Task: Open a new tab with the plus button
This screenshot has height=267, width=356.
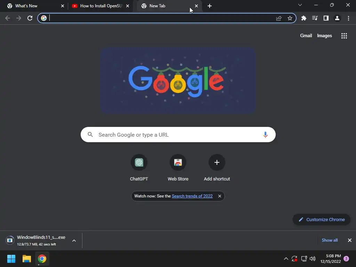Action: click(210, 6)
